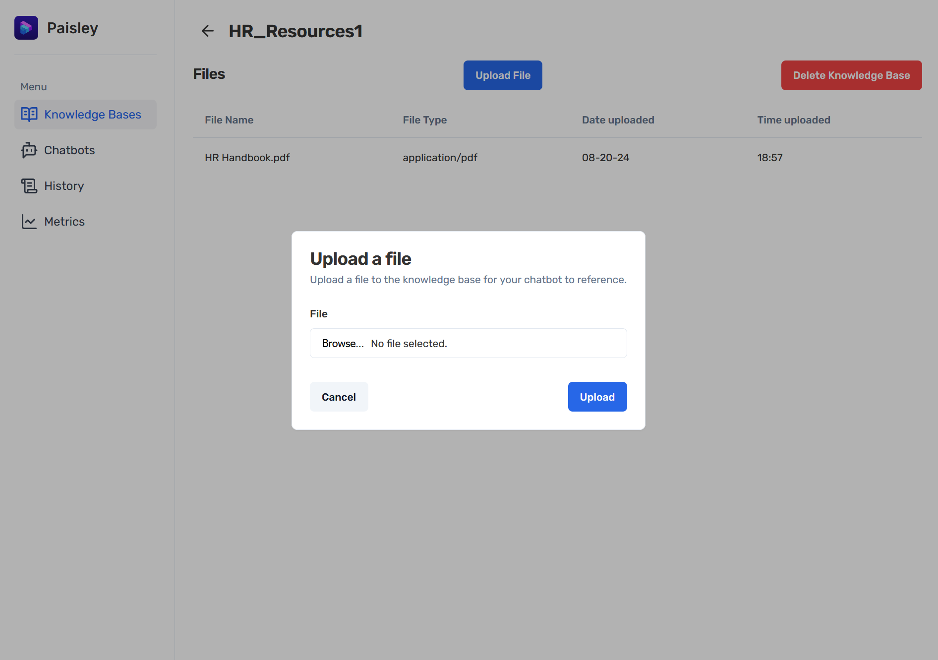Click the Metrics chart icon
Image resolution: width=938 pixels, height=660 pixels.
(x=29, y=222)
